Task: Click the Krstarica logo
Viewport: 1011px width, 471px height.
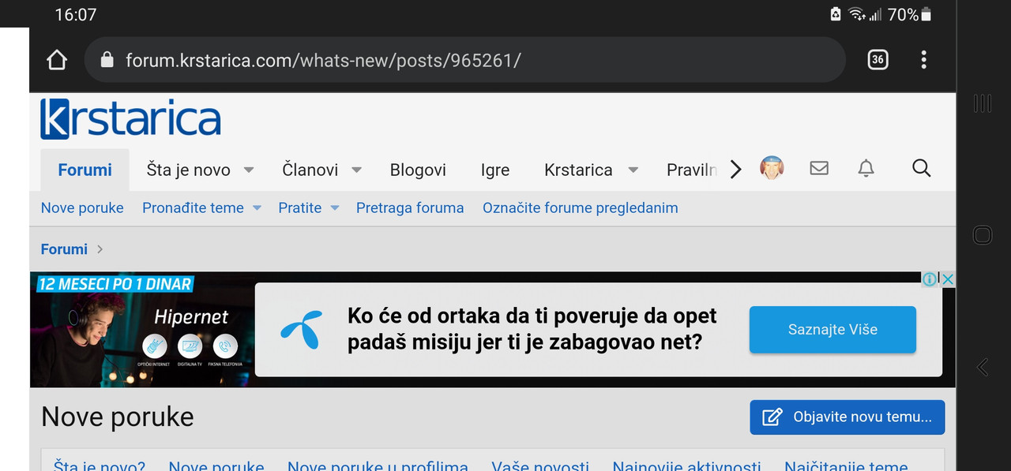Action: (130, 119)
